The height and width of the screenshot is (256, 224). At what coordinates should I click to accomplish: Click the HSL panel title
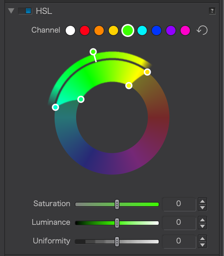[44, 11]
